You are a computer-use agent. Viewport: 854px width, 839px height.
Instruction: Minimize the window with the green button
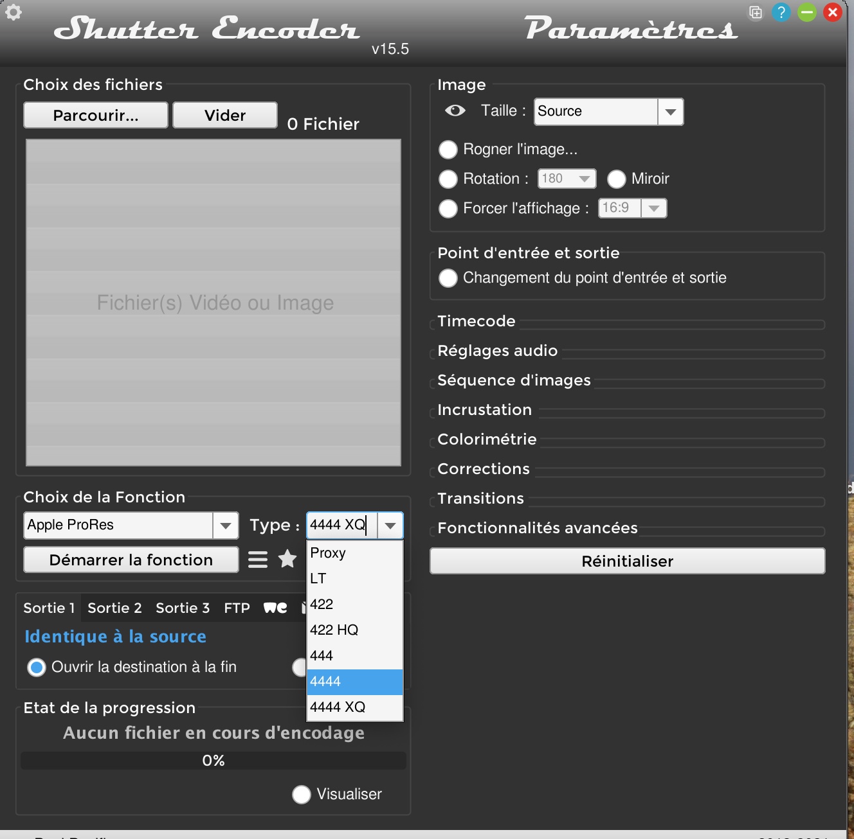[x=807, y=12]
